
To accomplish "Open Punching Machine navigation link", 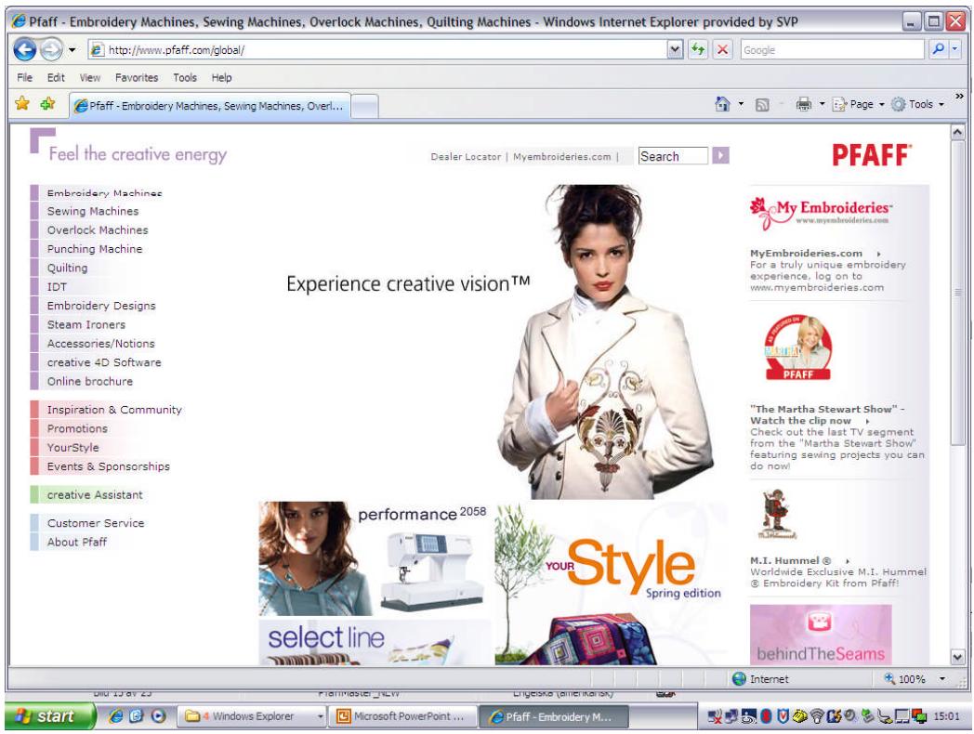I will (95, 249).
